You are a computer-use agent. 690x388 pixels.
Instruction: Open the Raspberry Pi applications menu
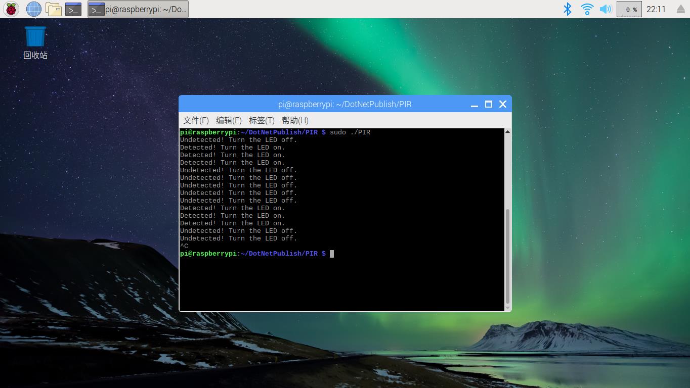(x=11, y=9)
